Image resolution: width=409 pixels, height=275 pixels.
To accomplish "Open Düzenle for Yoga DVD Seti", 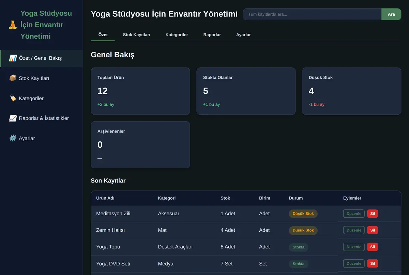I will click(x=354, y=263).
